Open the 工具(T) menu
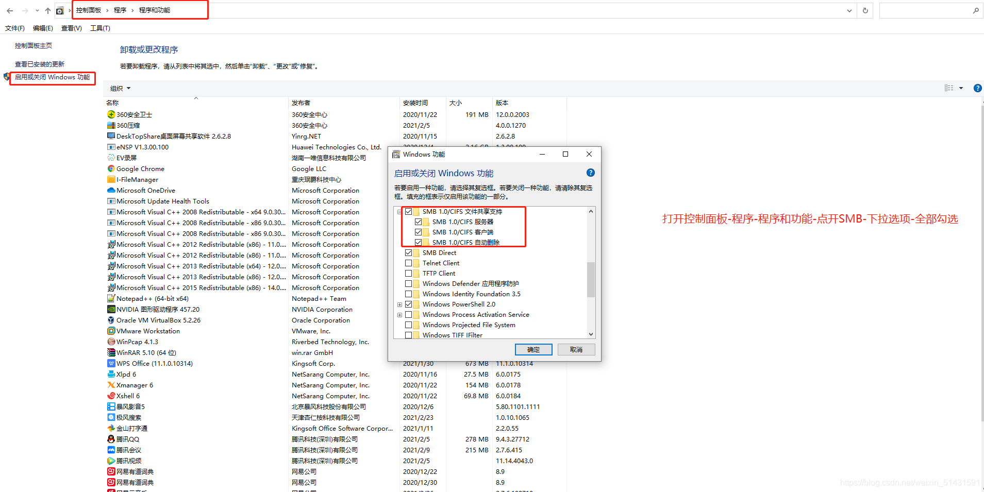The height and width of the screenshot is (492, 984). click(100, 28)
